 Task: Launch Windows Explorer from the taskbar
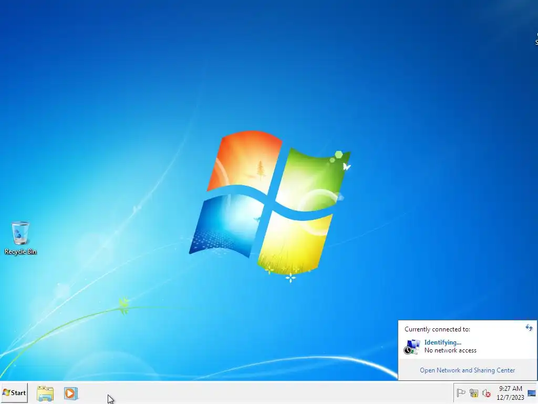(45, 393)
